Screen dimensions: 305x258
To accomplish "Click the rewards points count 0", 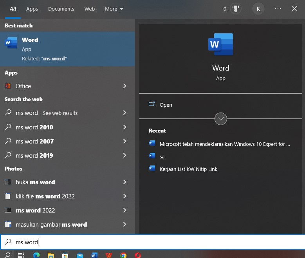I will pos(225,9).
